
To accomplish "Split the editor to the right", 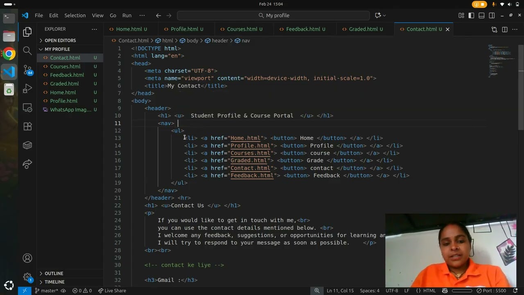I will [505, 29].
